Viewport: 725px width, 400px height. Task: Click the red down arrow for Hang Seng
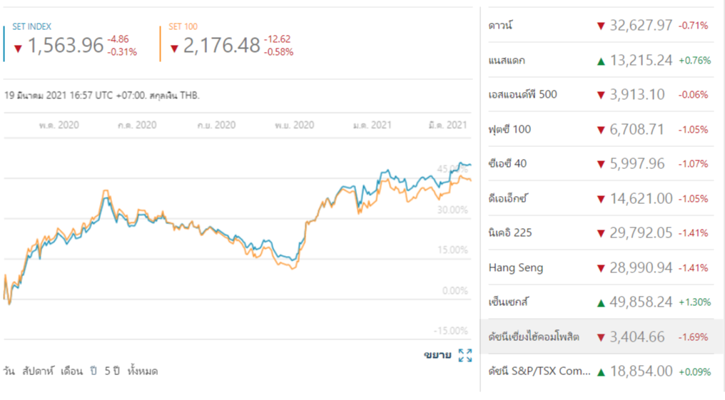[601, 268]
